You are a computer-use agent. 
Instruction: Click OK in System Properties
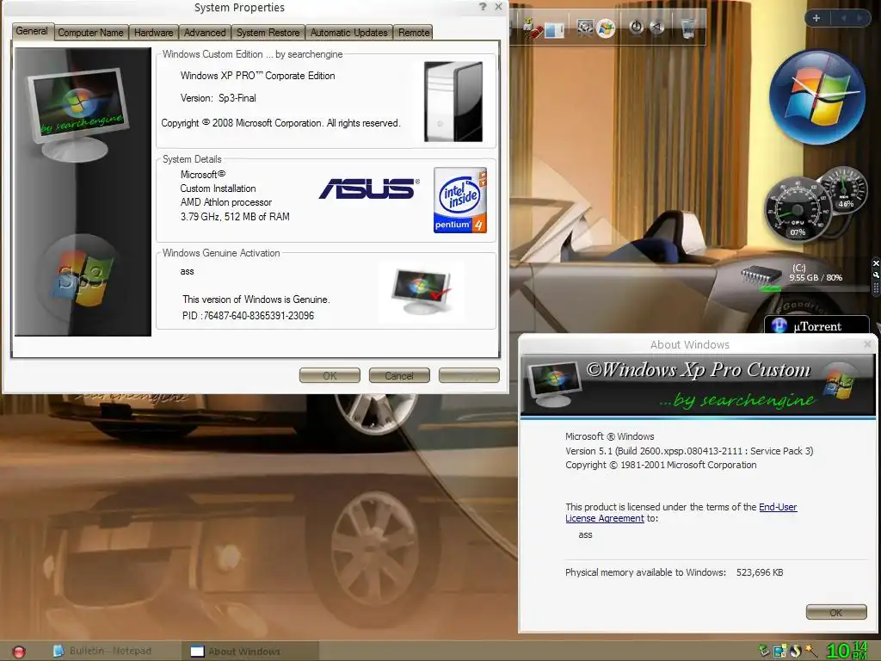330,375
